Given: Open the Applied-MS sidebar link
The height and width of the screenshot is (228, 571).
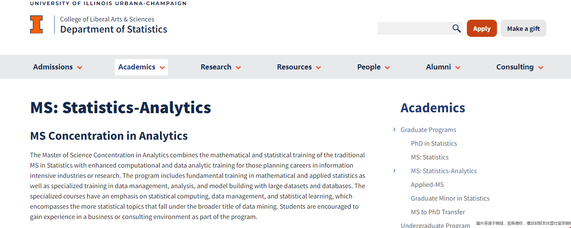Looking at the screenshot, I should tap(427, 185).
